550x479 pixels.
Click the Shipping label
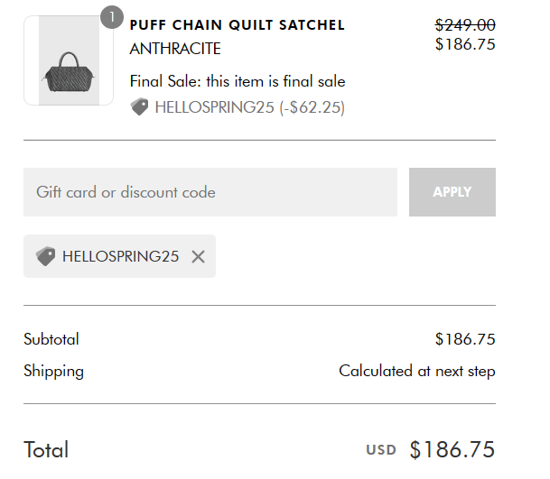53,372
